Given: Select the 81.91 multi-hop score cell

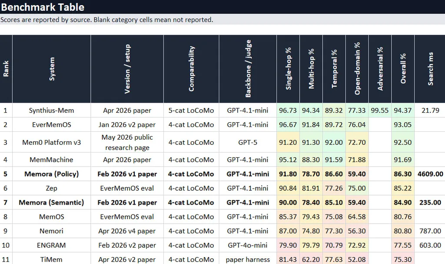Looking at the screenshot, I should point(311,188).
